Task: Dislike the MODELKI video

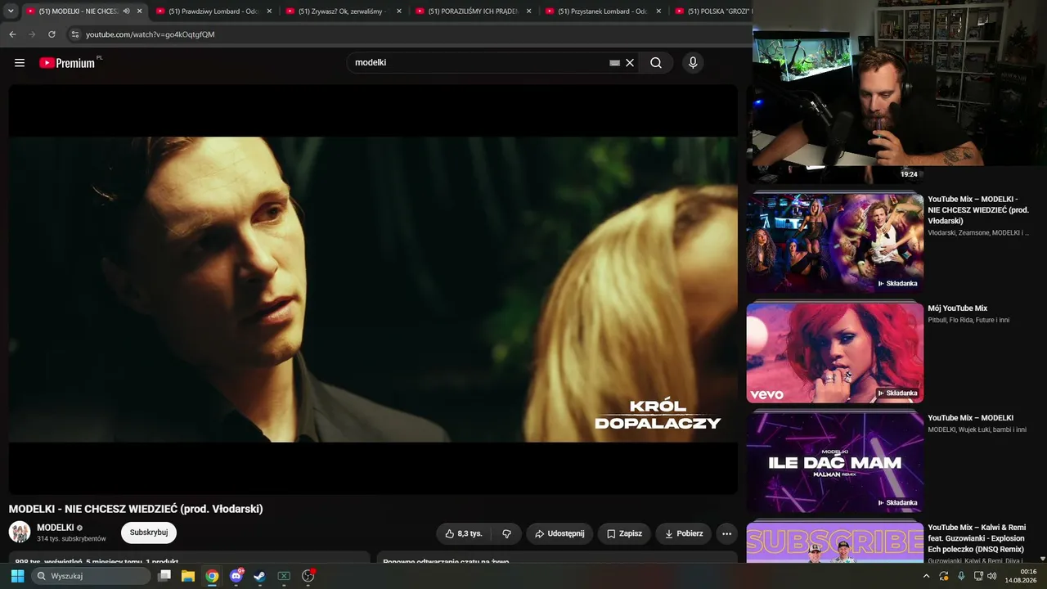Action: [x=506, y=533]
